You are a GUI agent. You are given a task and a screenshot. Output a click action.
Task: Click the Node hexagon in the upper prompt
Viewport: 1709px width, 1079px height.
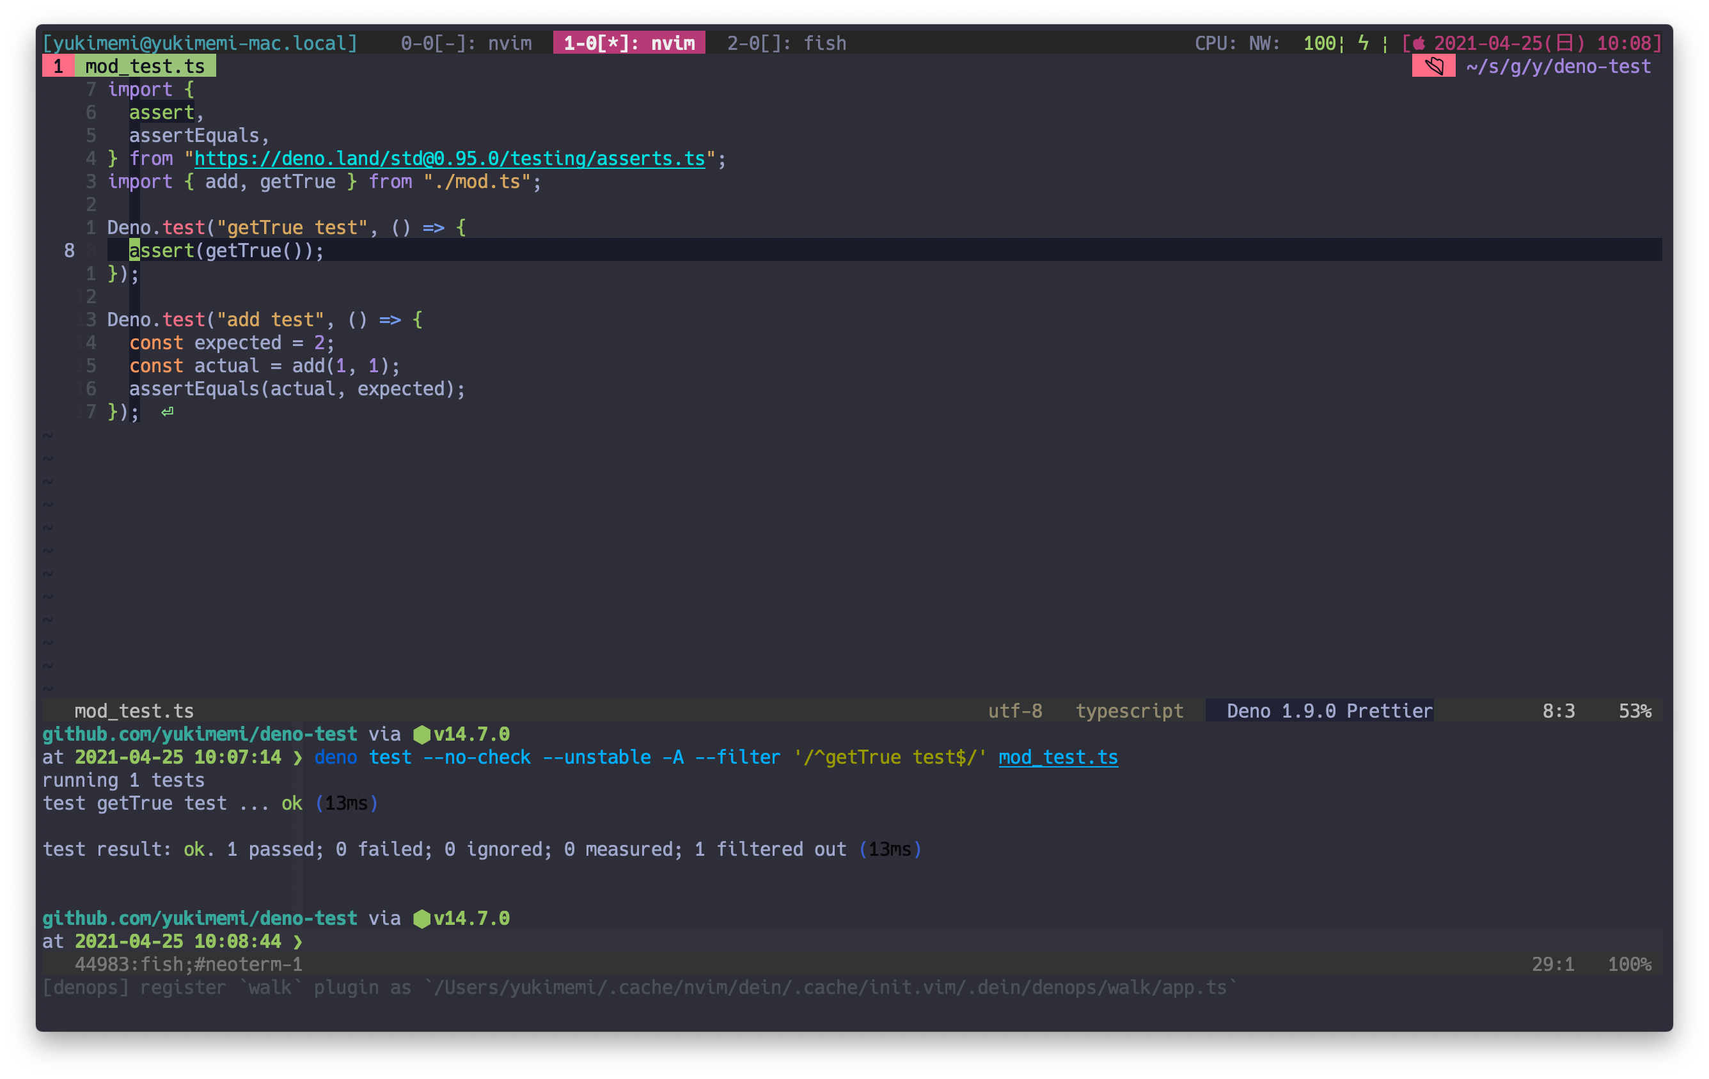(421, 734)
